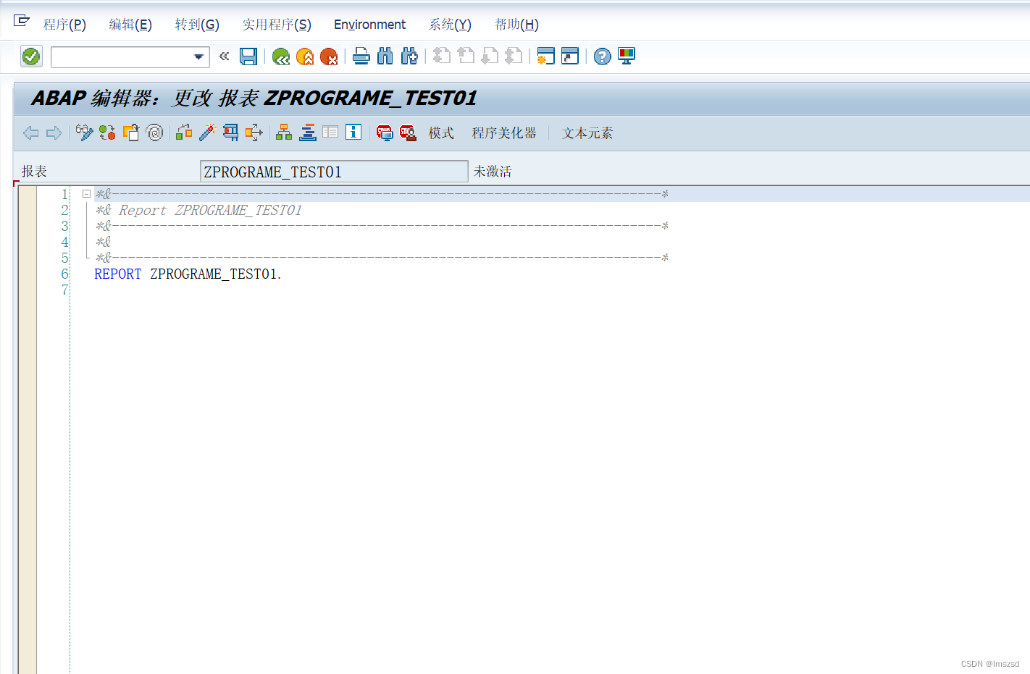
Task: Click the Direct Processing test icon
Action: (x=231, y=132)
